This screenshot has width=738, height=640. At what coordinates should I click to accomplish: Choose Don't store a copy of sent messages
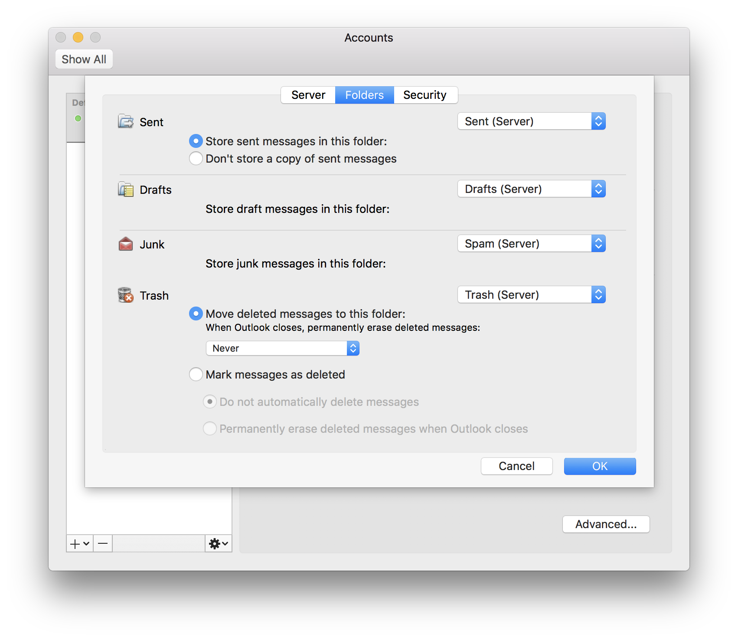196,158
